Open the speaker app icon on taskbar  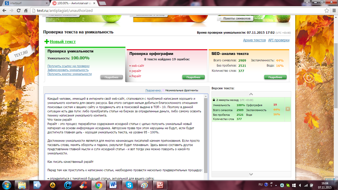(x=37, y=185)
